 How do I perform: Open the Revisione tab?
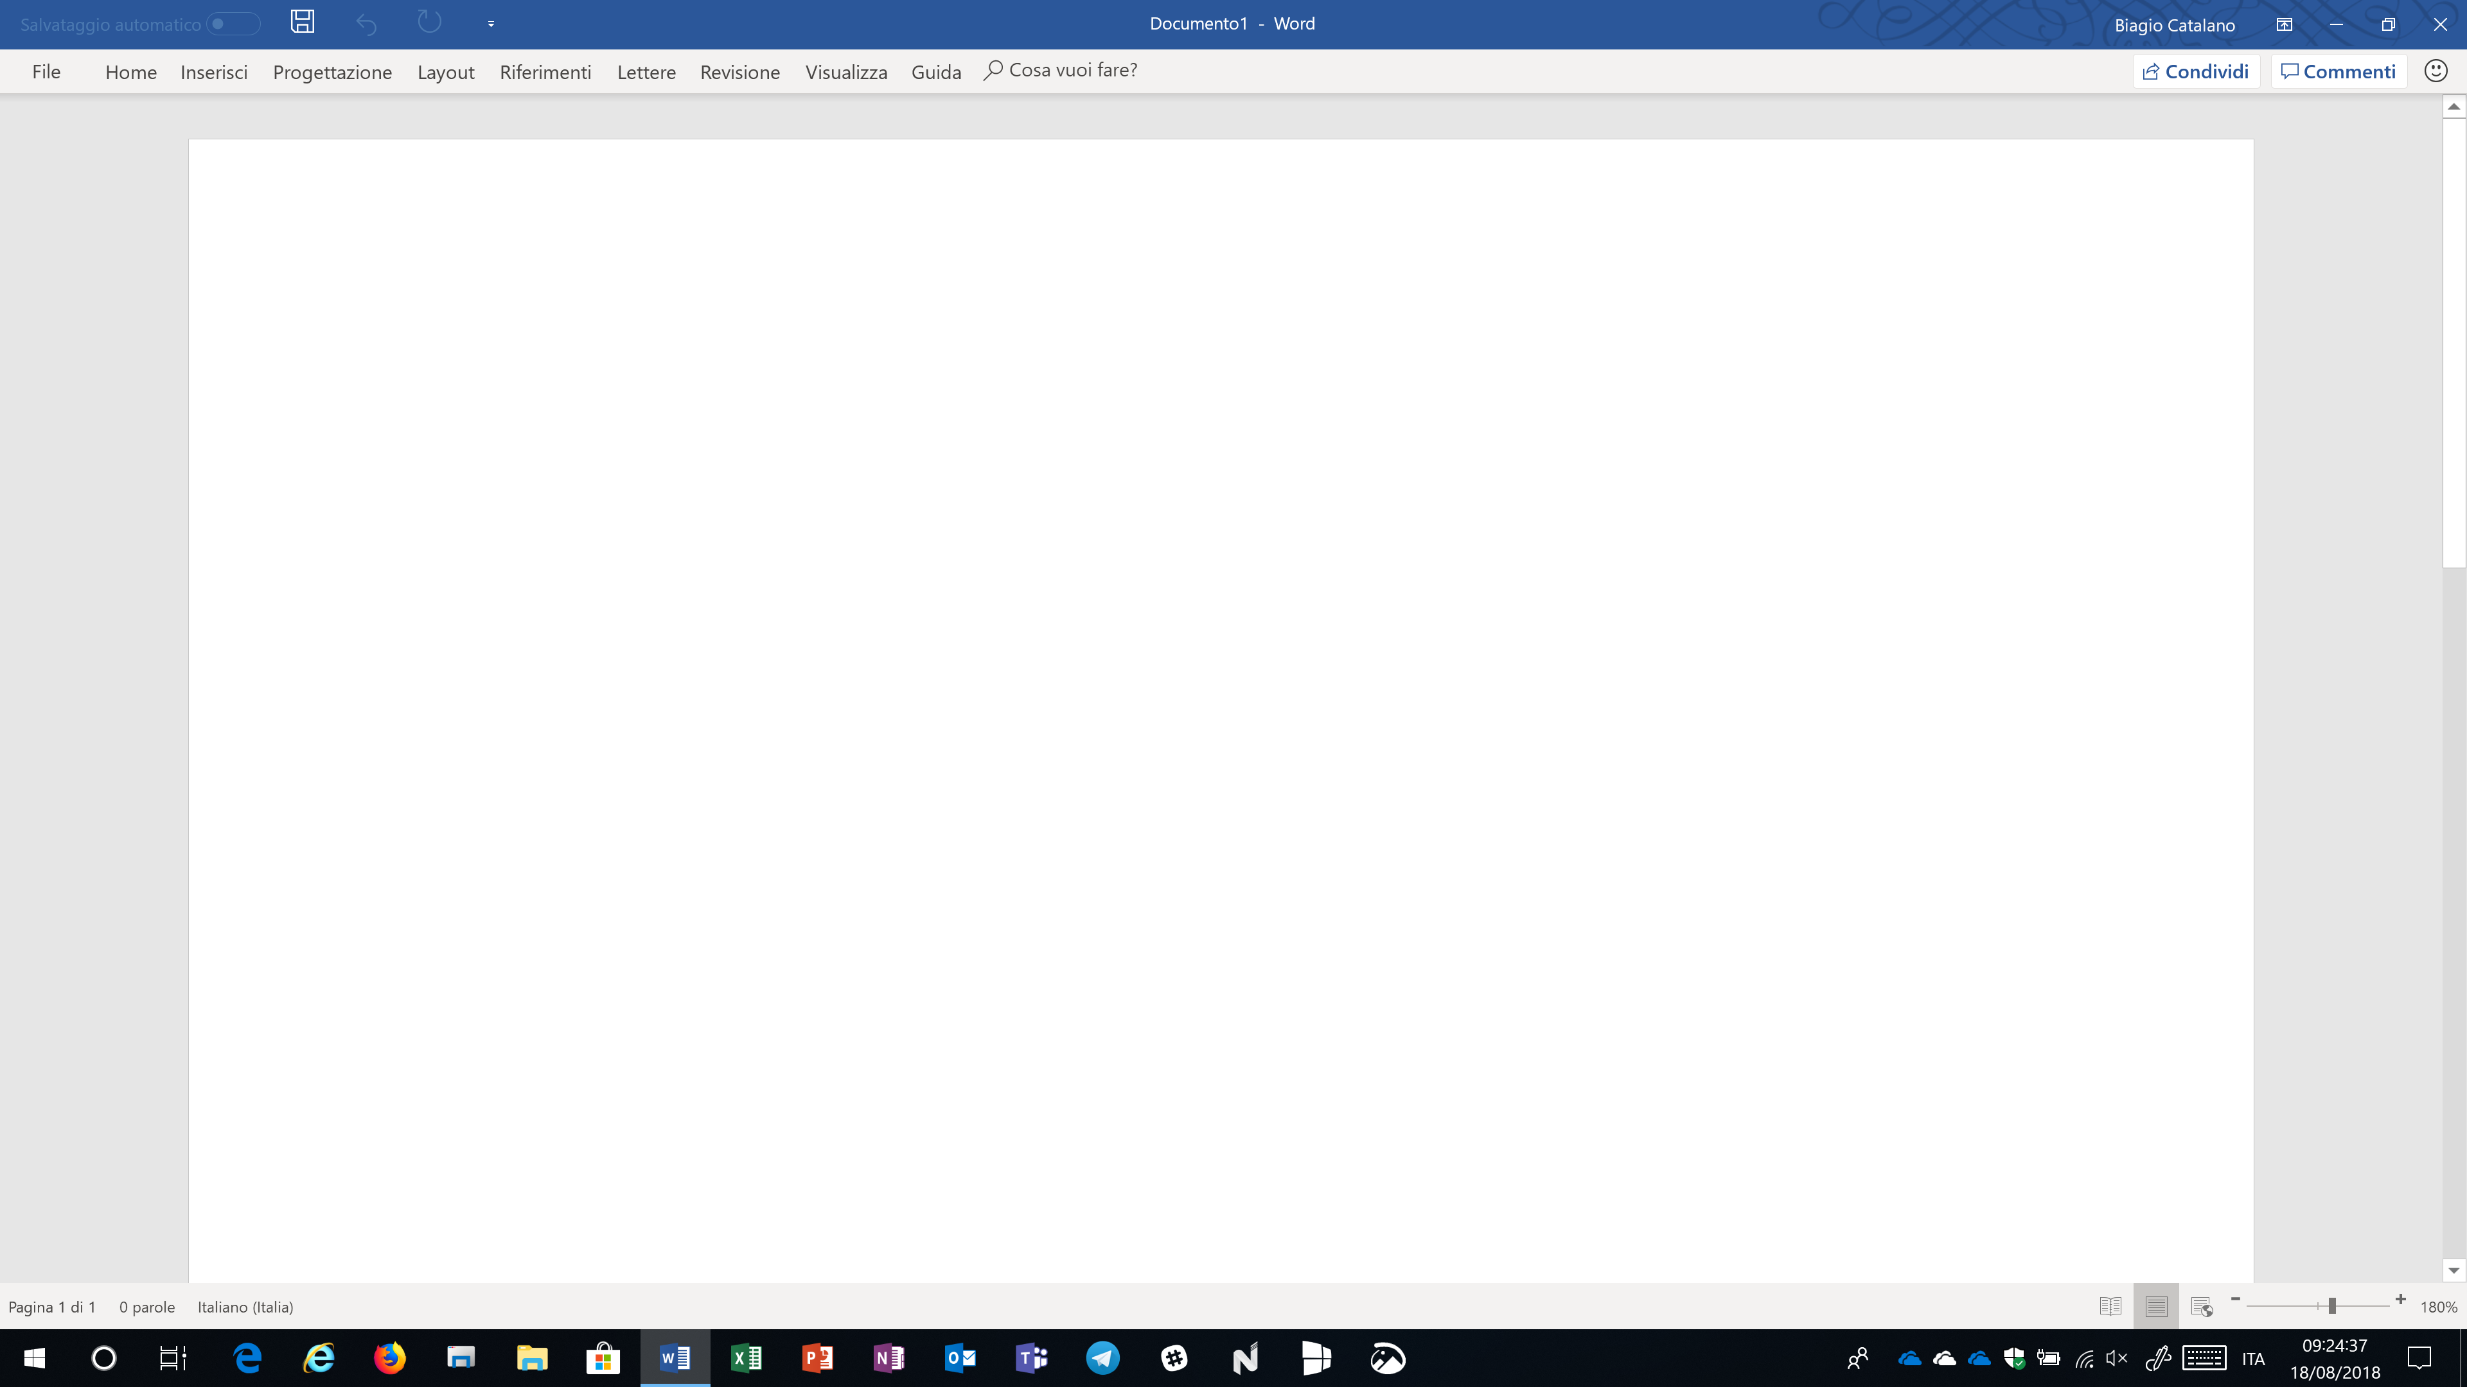[739, 72]
